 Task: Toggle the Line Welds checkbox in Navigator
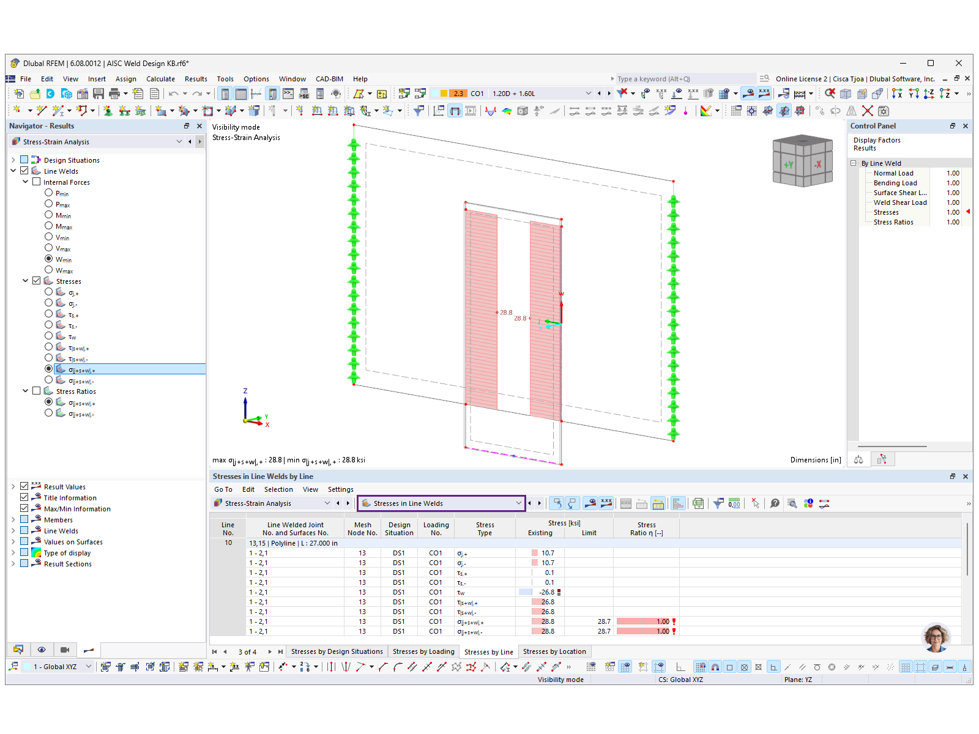24,171
